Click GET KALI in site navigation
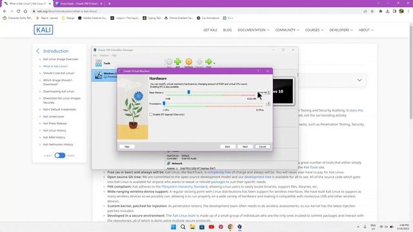 click(210, 30)
